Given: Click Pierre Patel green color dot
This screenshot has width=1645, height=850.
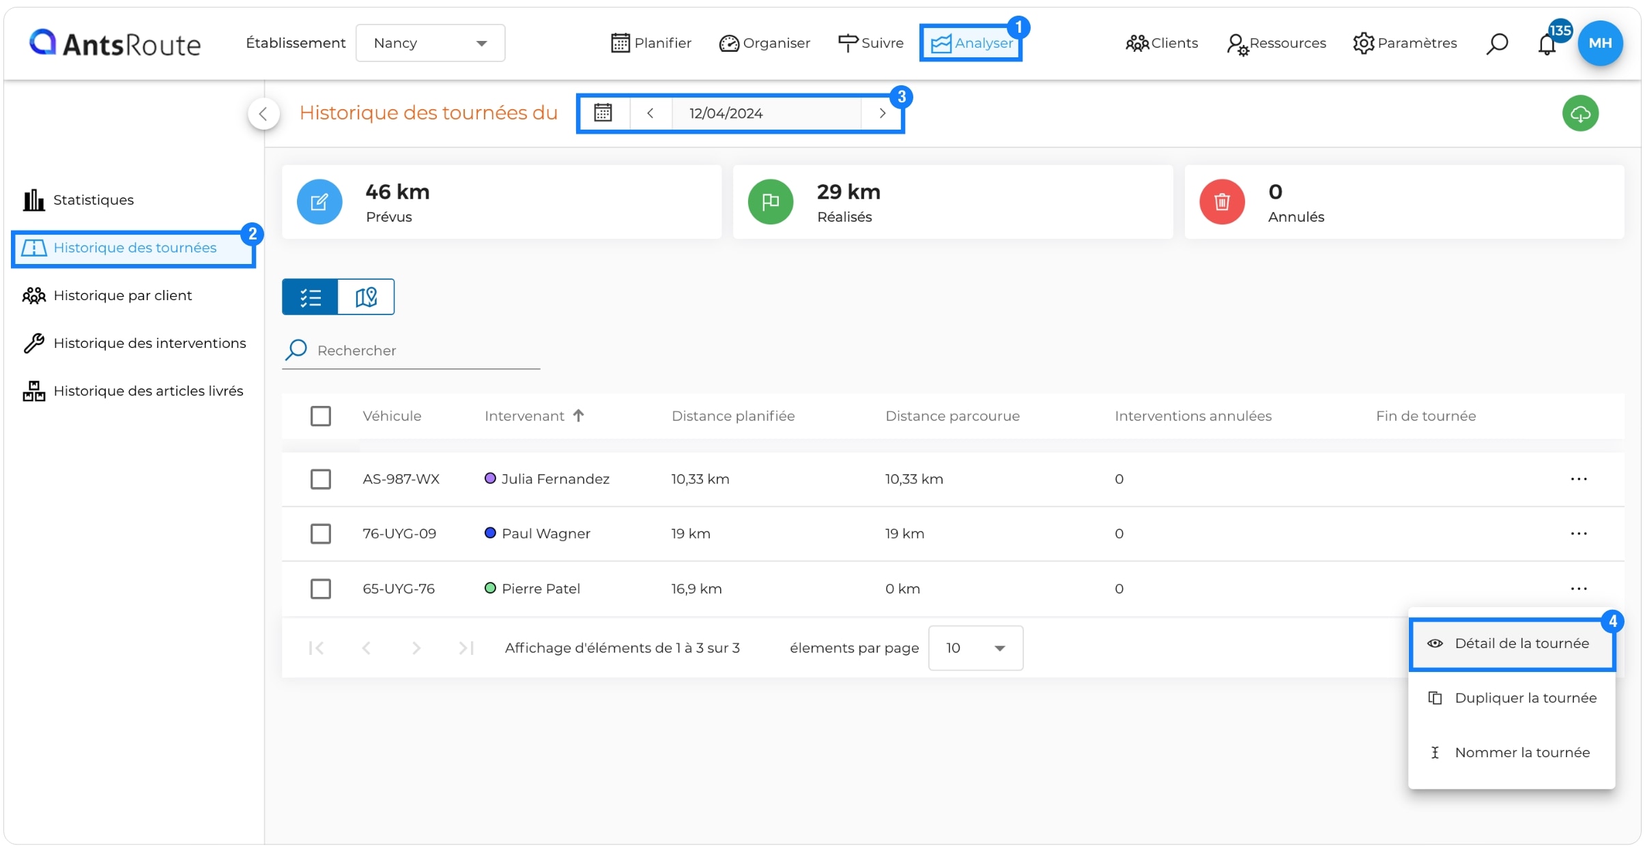Looking at the screenshot, I should 490,588.
